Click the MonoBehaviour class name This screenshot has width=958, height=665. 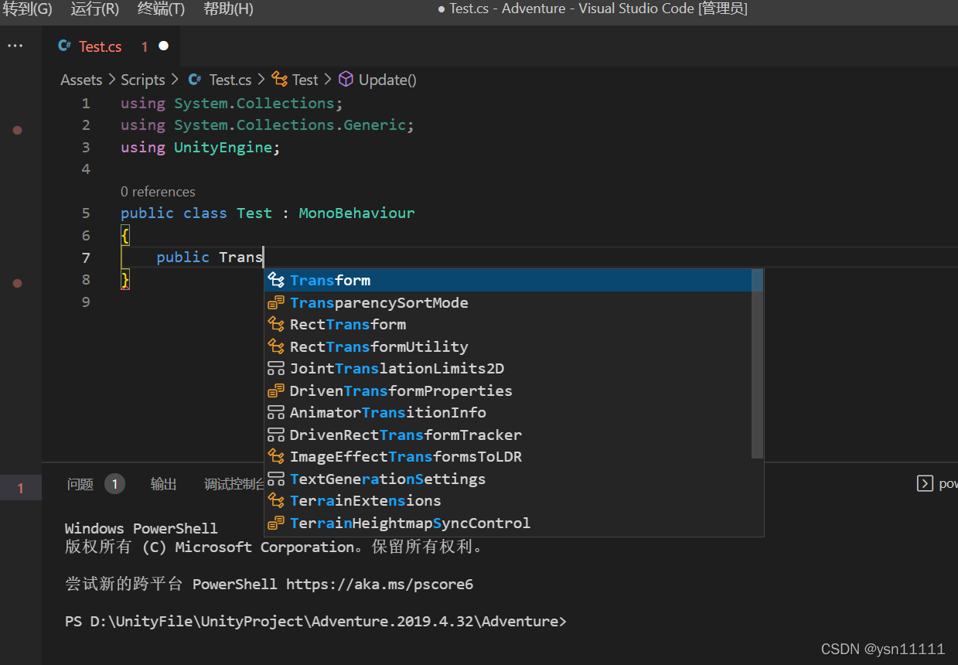[357, 213]
